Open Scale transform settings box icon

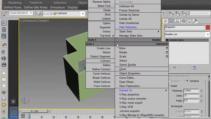point(167,57)
